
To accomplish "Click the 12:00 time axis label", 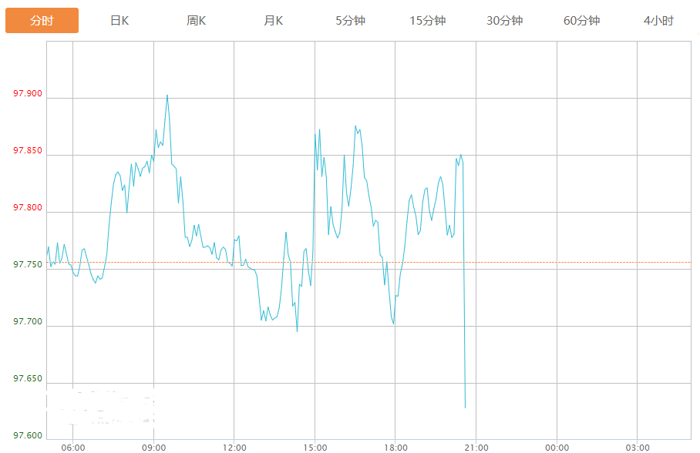I will (x=234, y=448).
